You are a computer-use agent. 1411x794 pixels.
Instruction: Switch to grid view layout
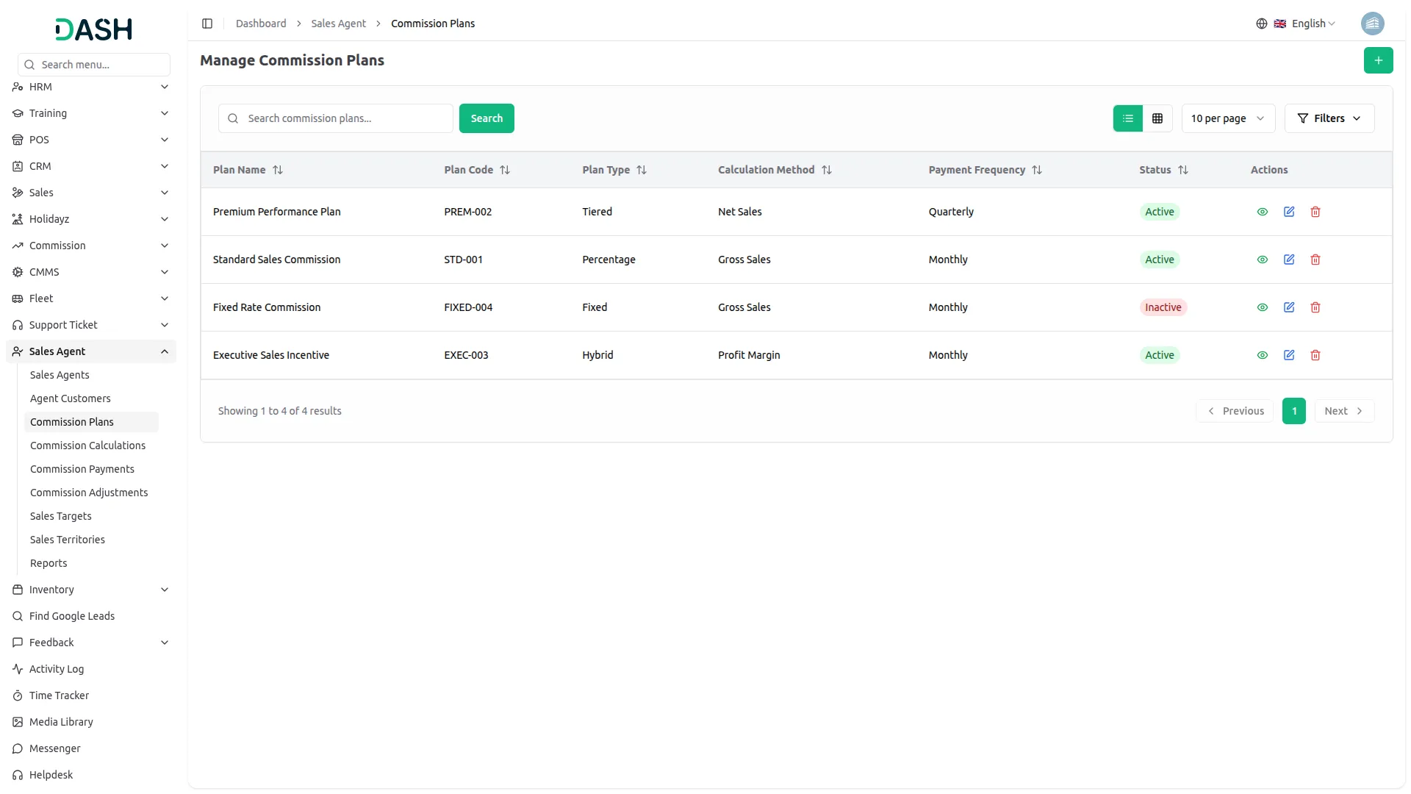coord(1157,118)
